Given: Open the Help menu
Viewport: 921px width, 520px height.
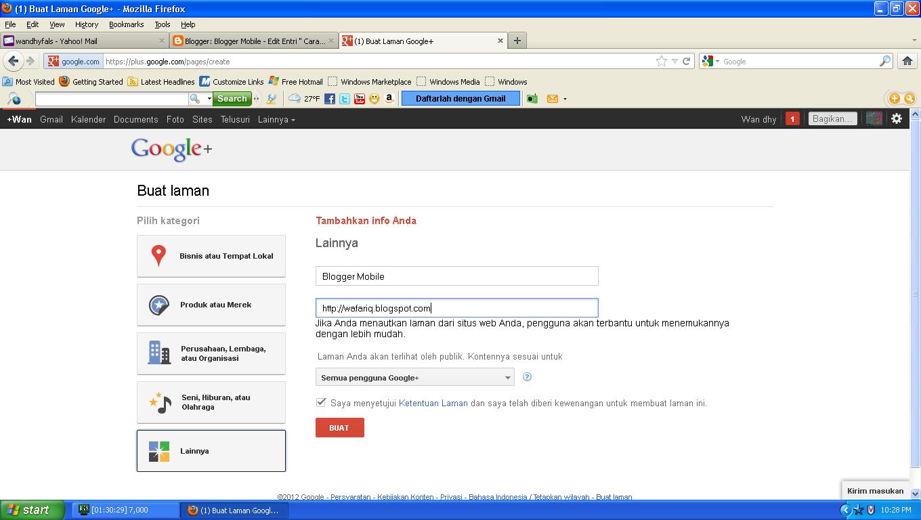Looking at the screenshot, I should click(188, 24).
